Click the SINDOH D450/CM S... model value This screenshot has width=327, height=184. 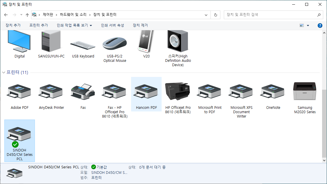click(109, 173)
